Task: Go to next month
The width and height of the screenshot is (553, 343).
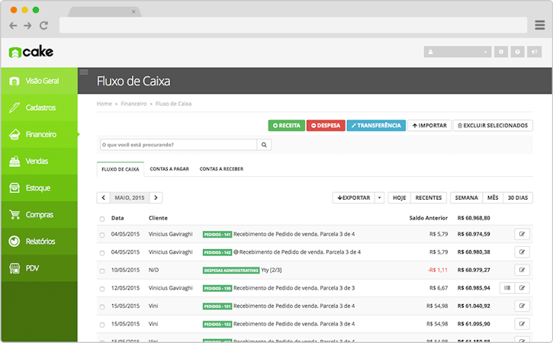Action: (156, 197)
